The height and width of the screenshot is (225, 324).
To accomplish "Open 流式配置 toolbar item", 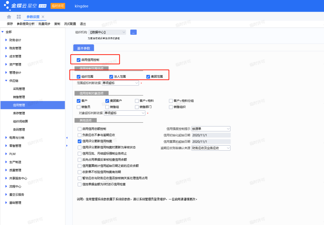I will coord(70,24).
